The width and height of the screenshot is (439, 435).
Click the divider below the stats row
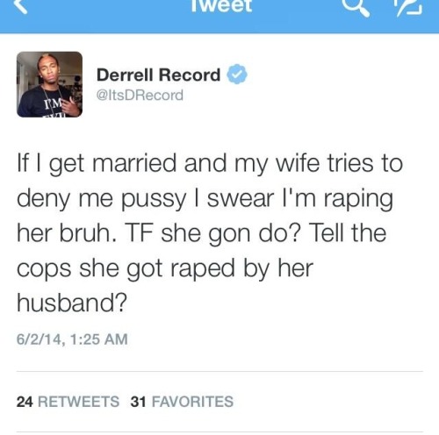219,431
